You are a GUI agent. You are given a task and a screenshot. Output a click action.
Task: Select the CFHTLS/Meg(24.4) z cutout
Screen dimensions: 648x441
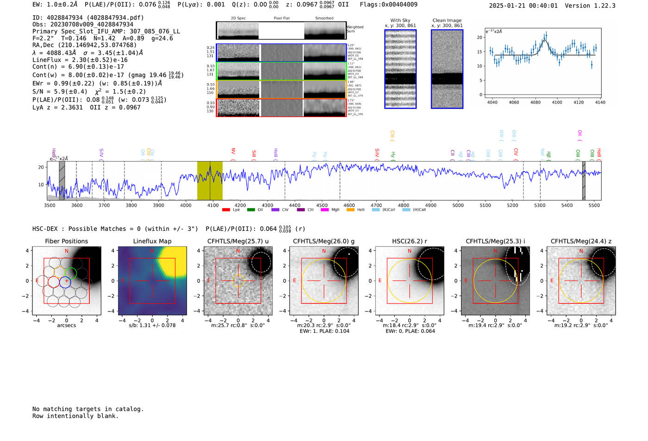click(581, 281)
